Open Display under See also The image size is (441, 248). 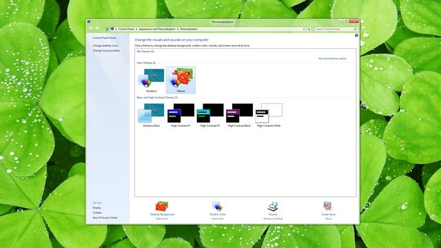[96, 207]
